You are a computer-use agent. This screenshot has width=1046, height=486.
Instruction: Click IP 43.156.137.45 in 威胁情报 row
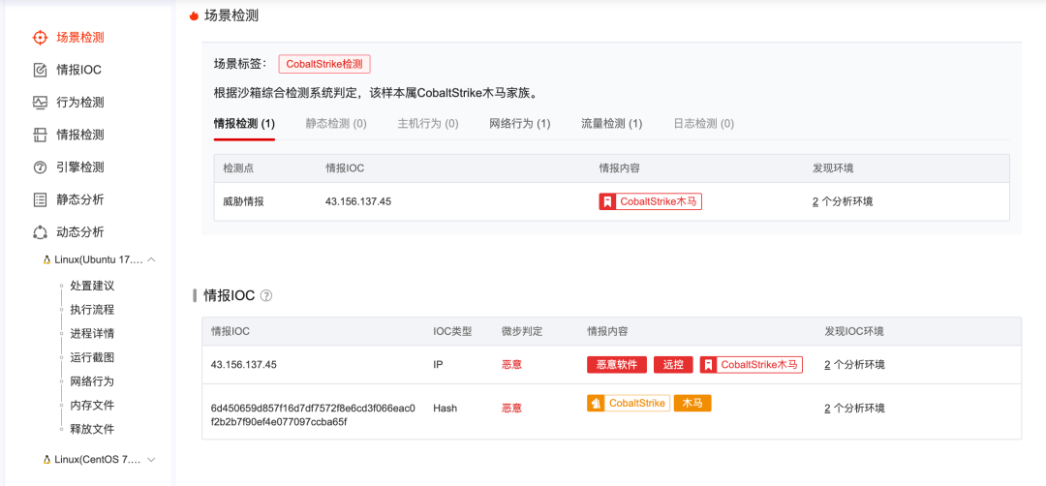(x=358, y=201)
